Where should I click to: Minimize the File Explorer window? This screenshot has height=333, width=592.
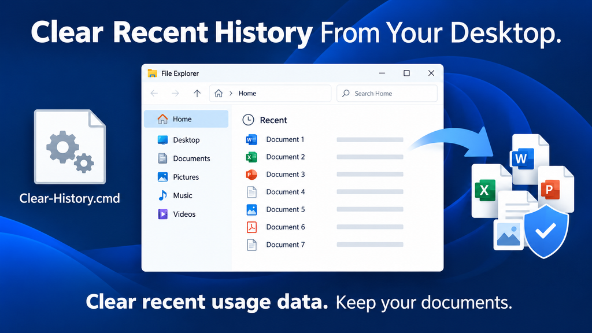pos(382,73)
